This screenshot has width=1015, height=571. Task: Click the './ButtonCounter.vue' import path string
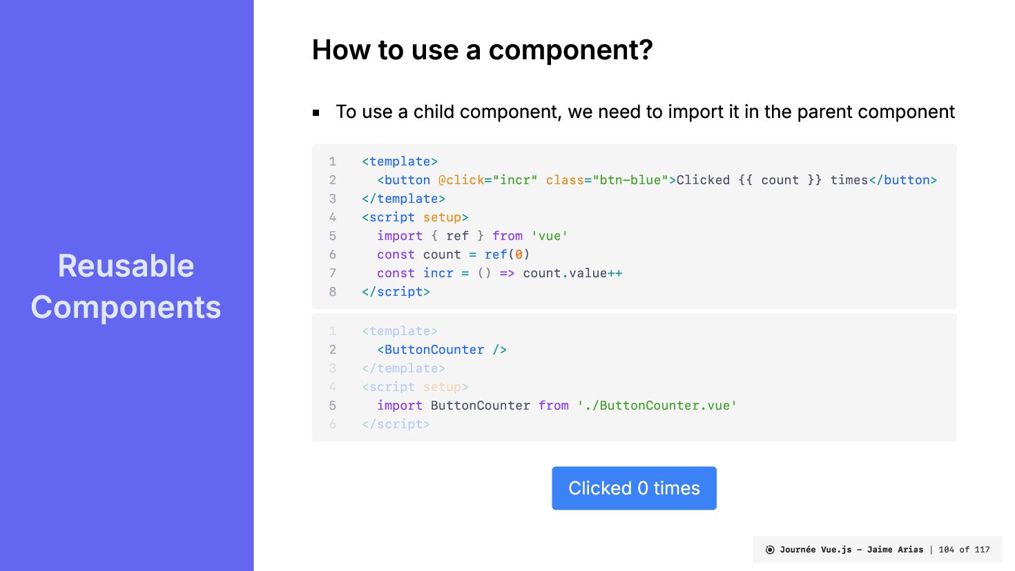[x=657, y=405]
